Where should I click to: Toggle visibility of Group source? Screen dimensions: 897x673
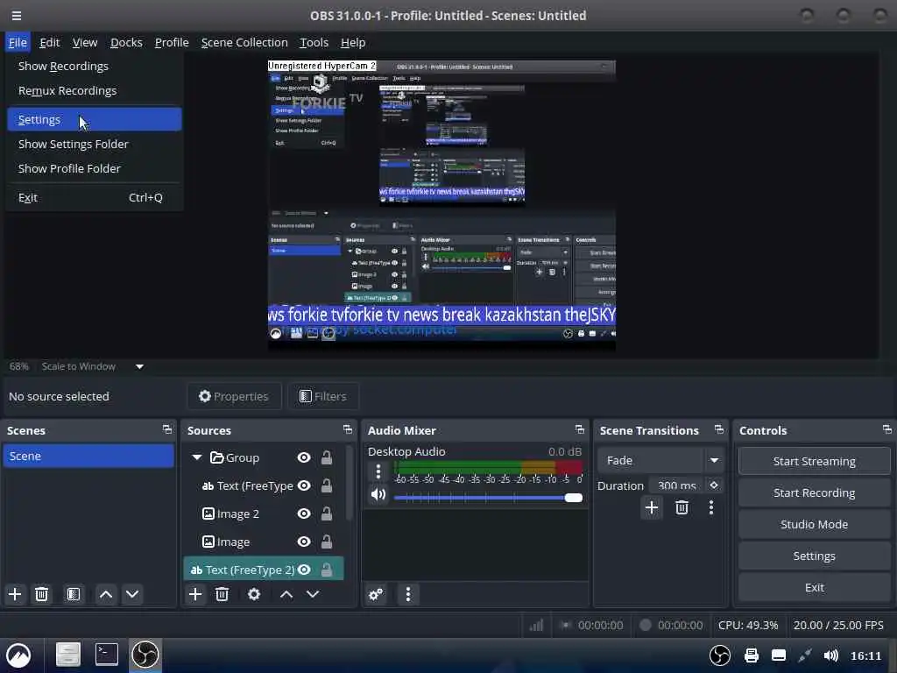tap(304, 457)
